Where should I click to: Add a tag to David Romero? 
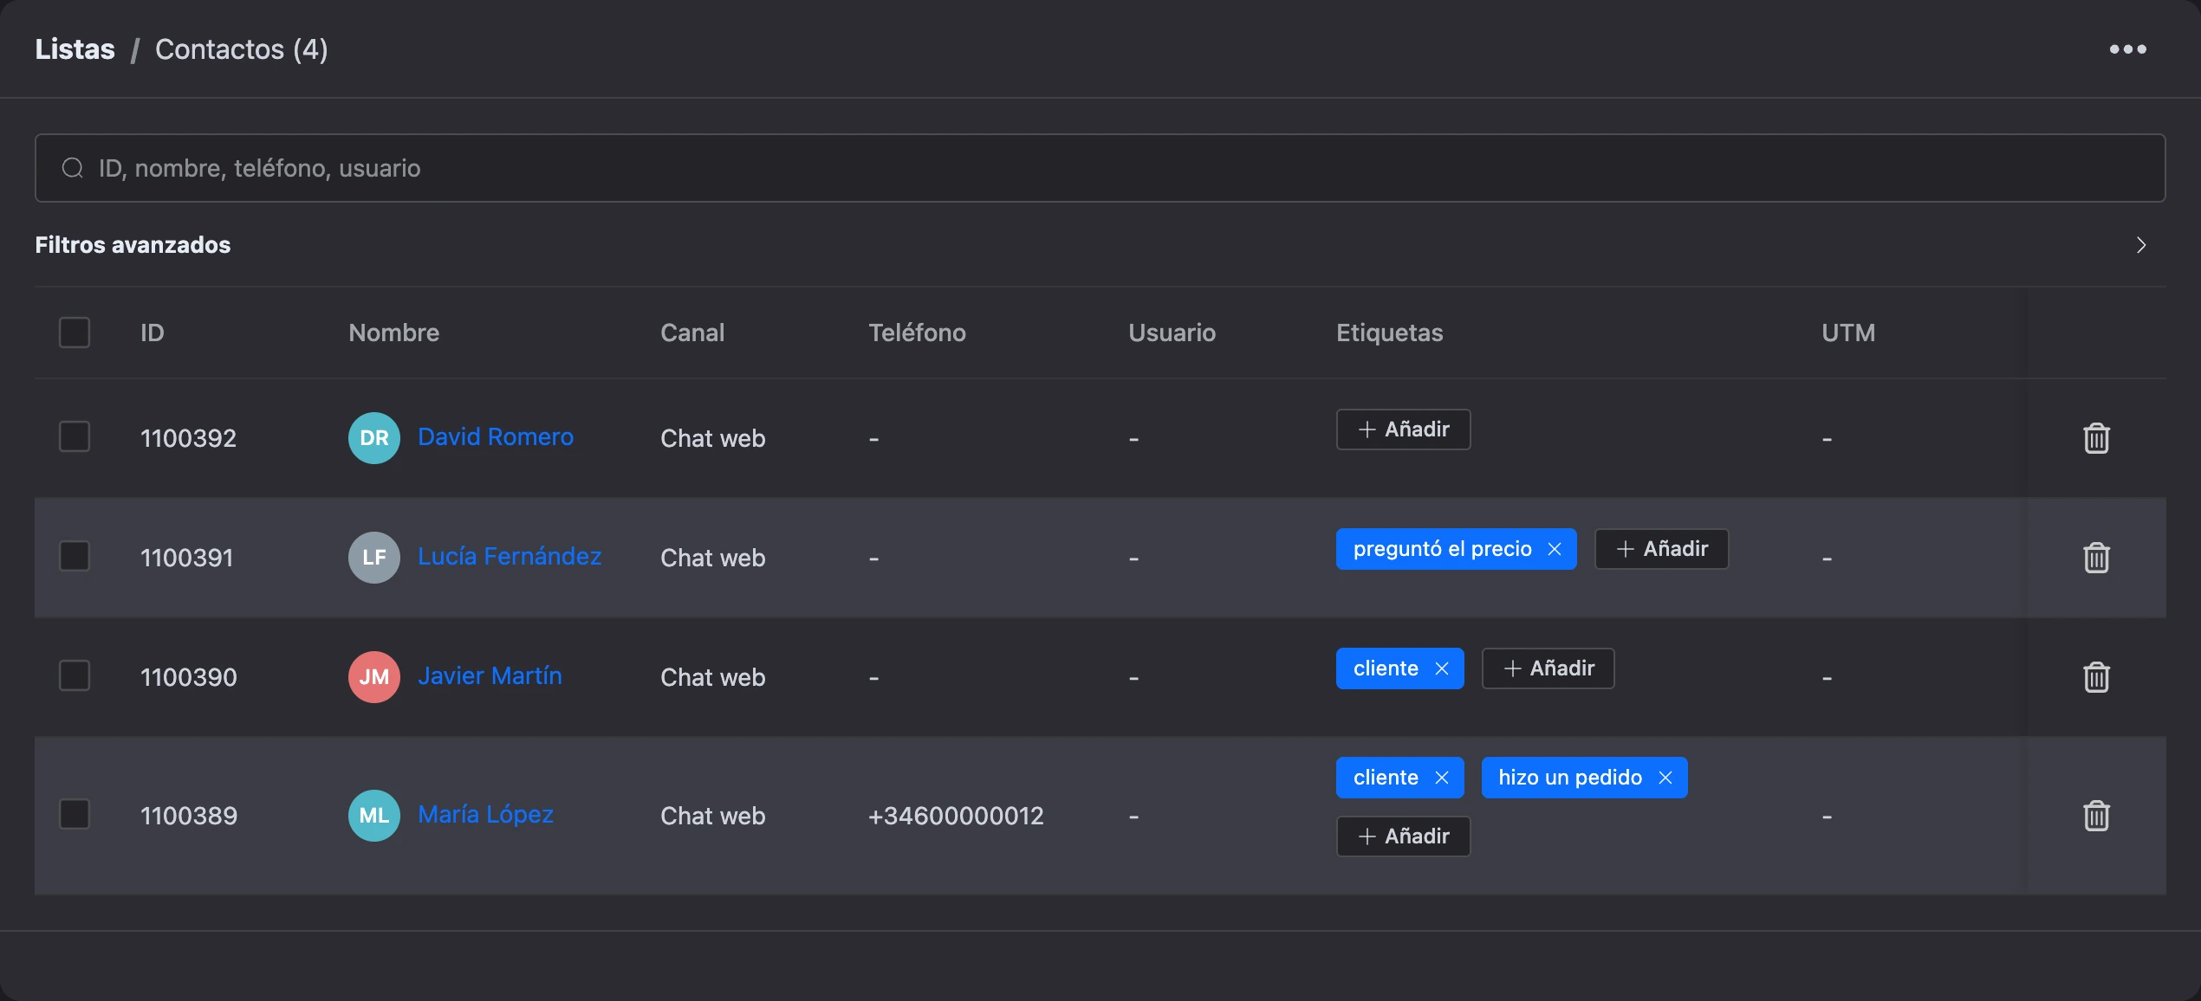[1403, 429]
